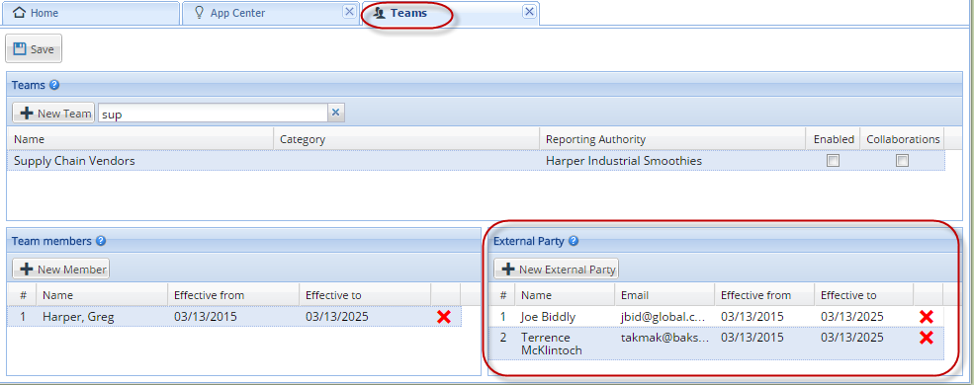The height and width of the screenshot is (385, 974).
Task: Click Name column header in Team members
Action: (102, 295)
